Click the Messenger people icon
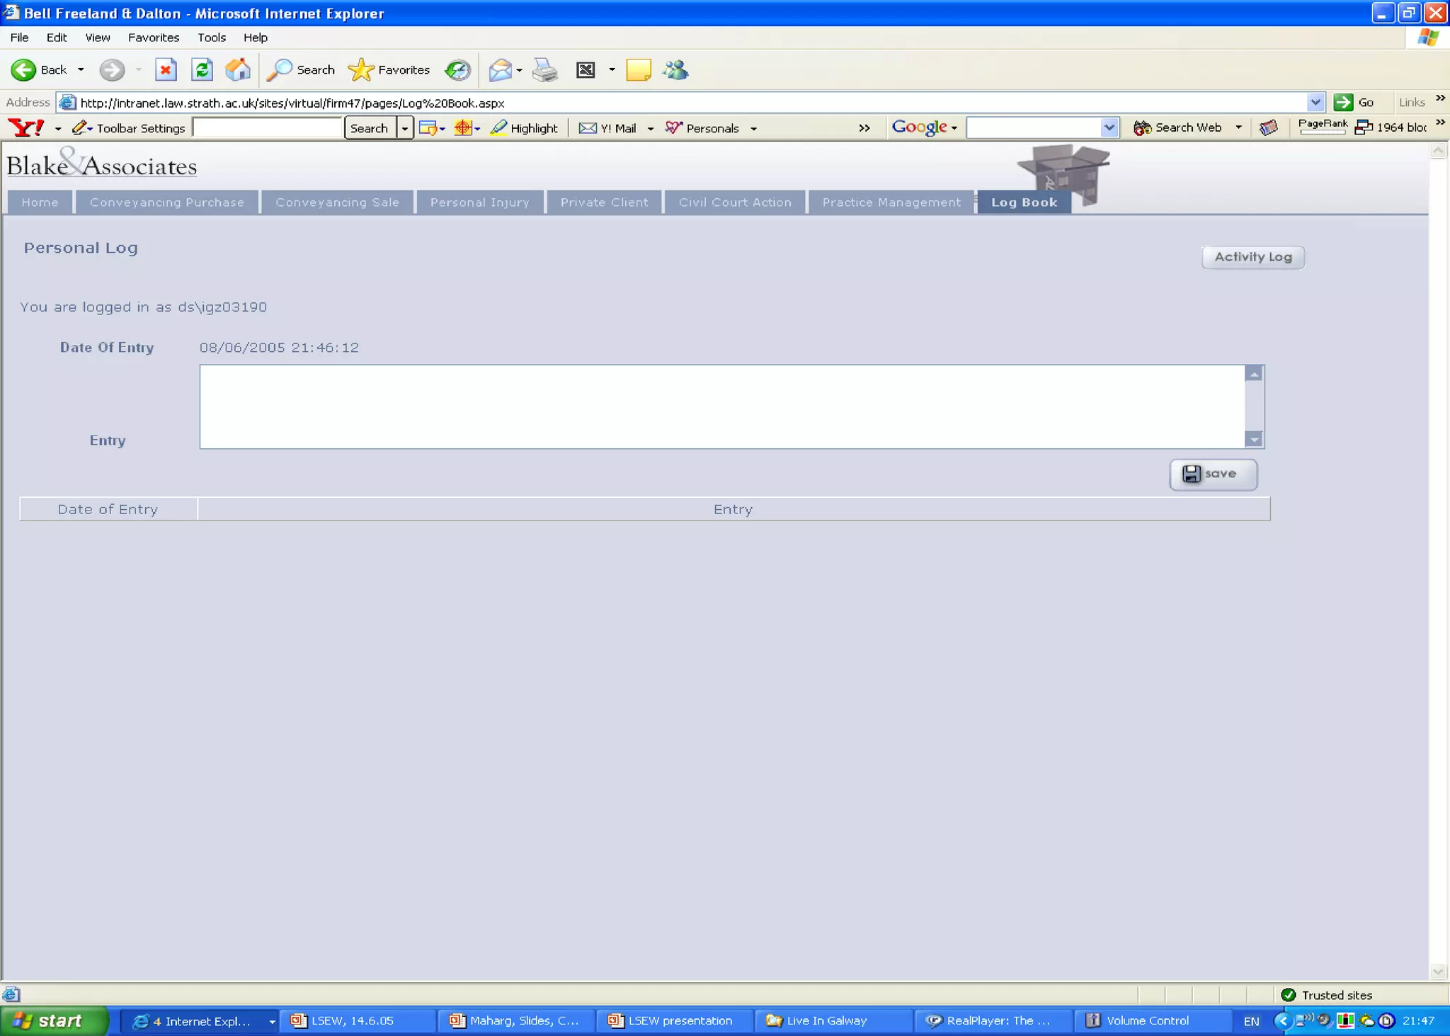Viewport: 1450px width, 1036px height. [675, 69]
